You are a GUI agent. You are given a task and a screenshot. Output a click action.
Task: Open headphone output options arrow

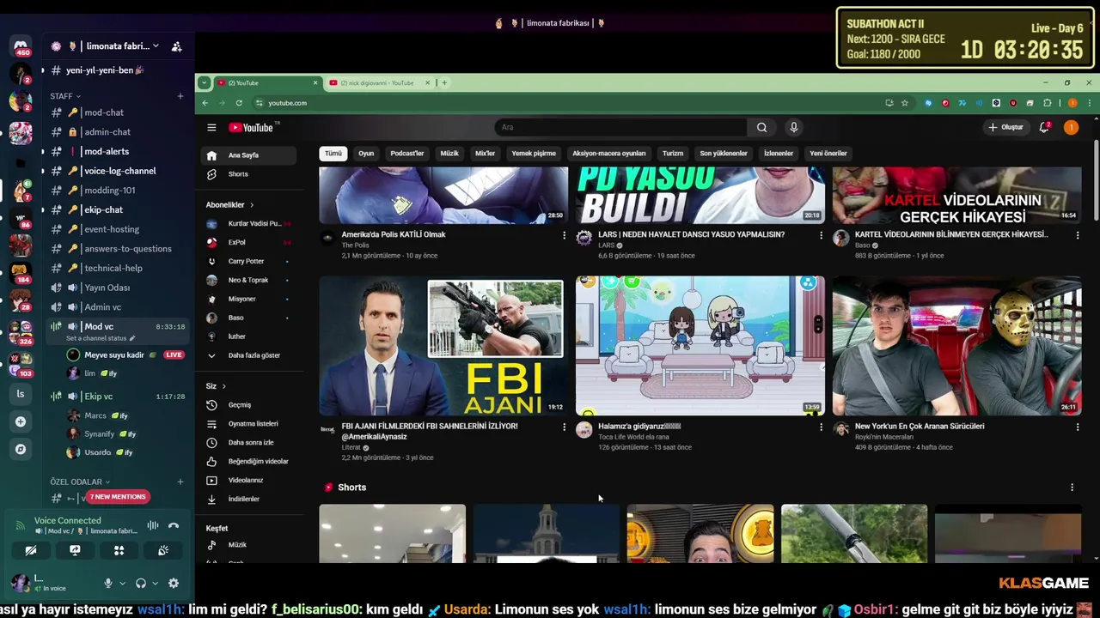pyautogui.click(x=155, y=583)
